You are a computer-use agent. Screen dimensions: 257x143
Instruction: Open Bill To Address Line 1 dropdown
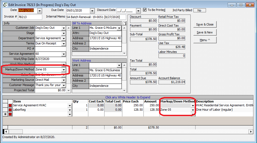119,28
